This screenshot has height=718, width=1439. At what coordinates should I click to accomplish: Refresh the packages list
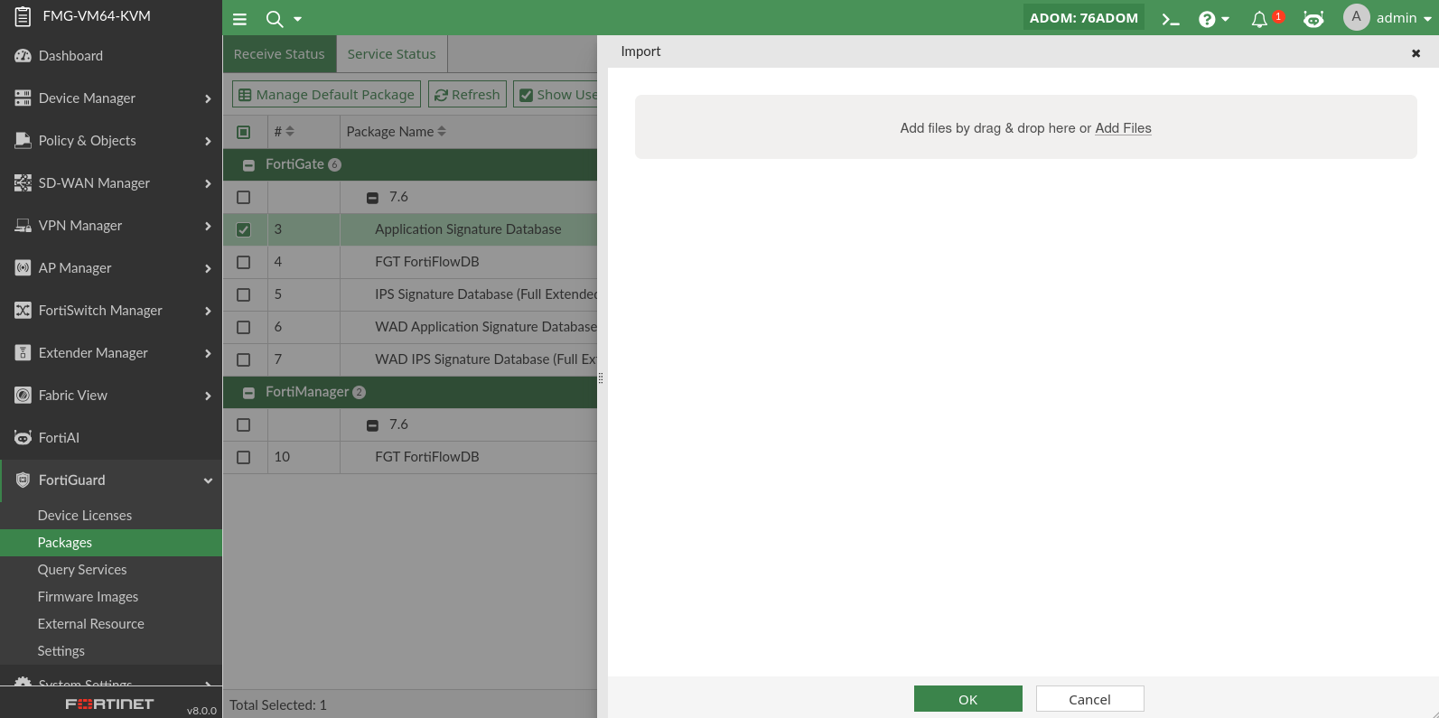click(x=467, y=95)
